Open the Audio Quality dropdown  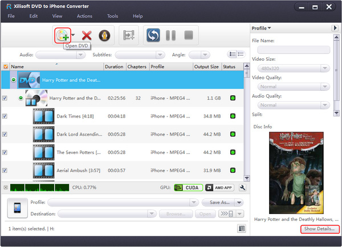coord(324,105)
